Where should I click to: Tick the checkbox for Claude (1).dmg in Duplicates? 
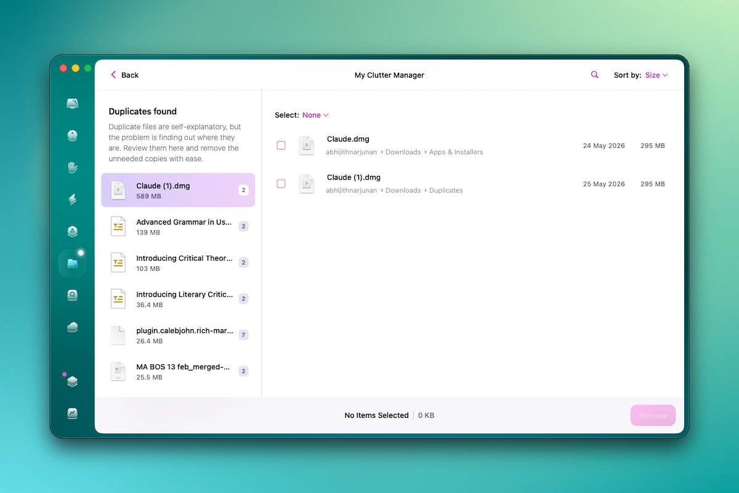(281, 184)
